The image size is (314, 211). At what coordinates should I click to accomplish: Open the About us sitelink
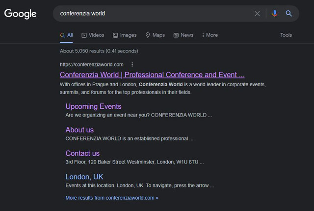79,130
